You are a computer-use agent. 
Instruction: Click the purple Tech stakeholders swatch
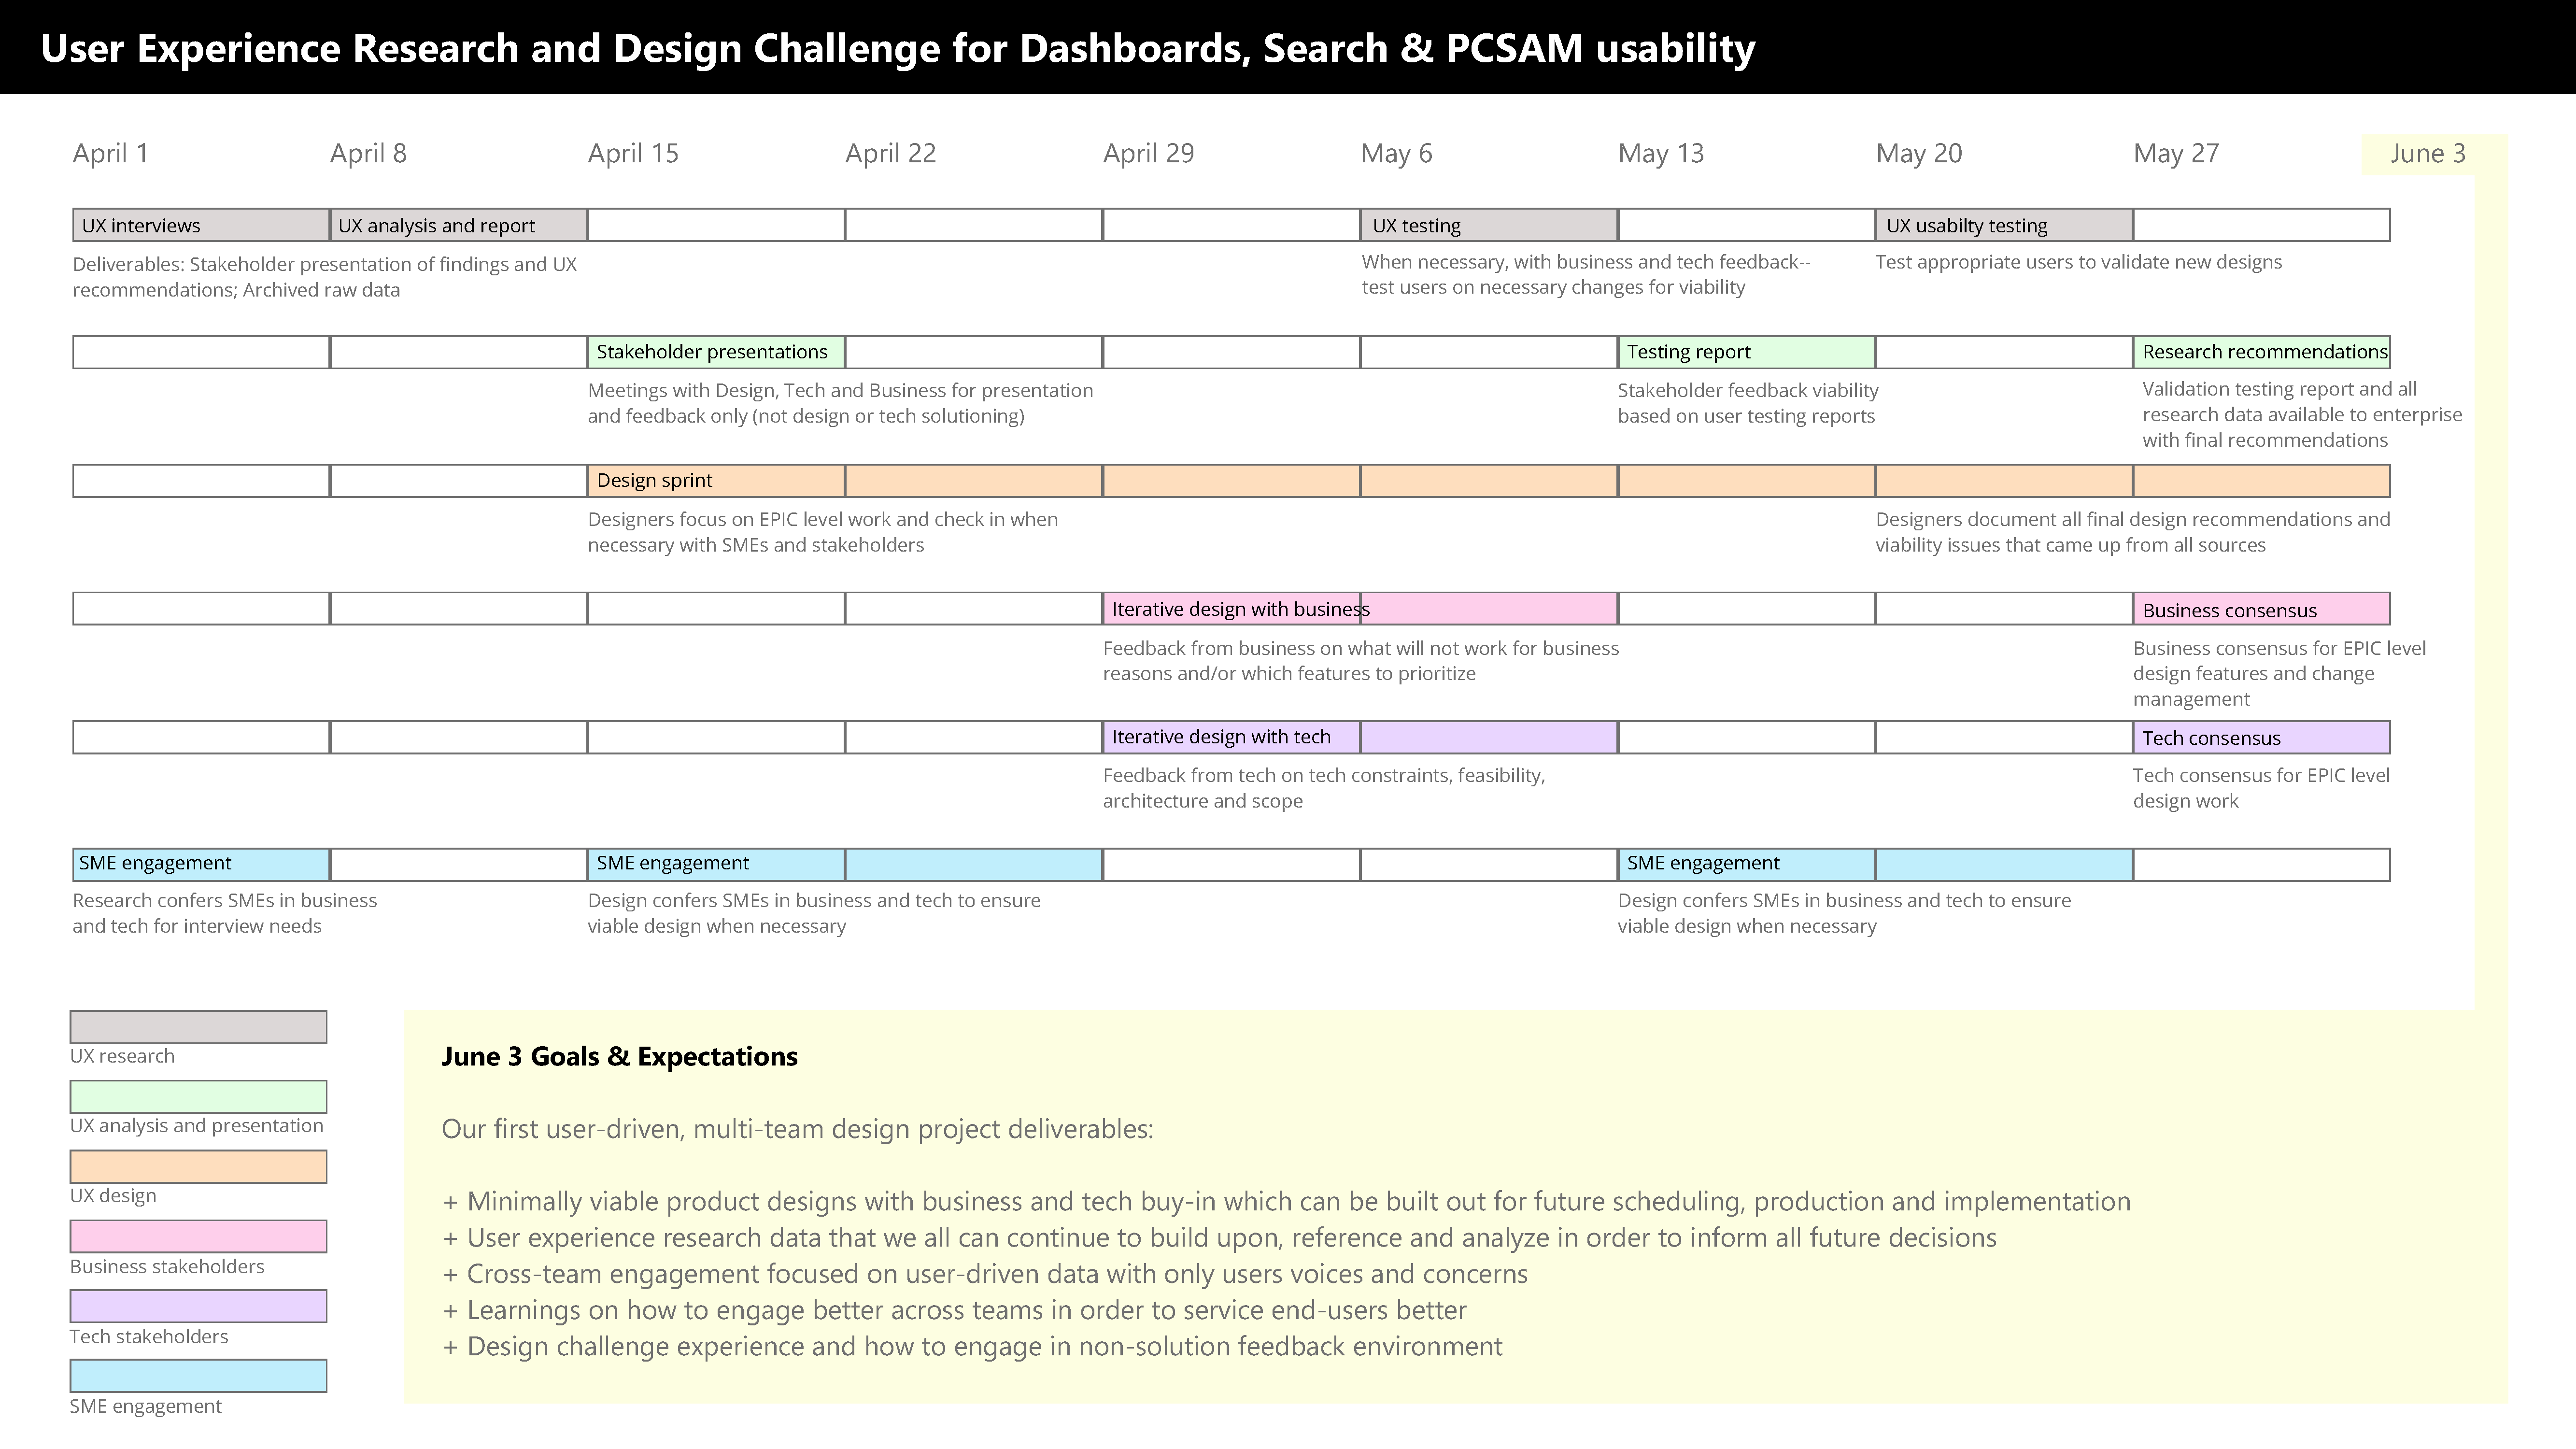[x=198, y=1306]
